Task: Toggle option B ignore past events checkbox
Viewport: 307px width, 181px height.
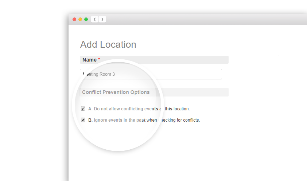Action: pos(83,120)
